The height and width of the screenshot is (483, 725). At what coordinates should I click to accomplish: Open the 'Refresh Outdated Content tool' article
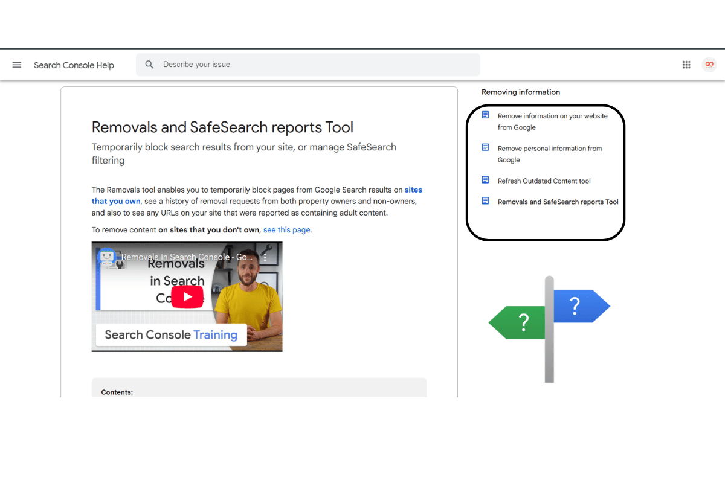[x=544, y=181]
